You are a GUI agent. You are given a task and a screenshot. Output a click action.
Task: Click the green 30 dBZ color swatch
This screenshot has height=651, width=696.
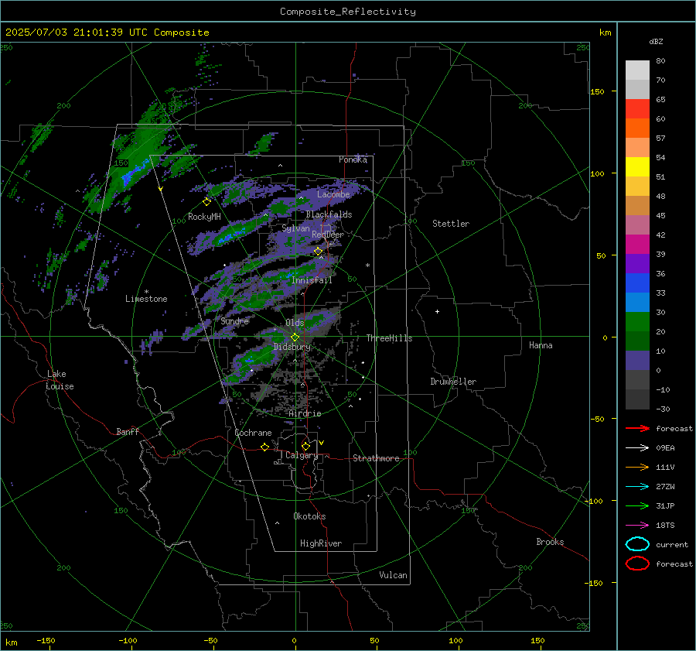pyautogui.click(x=637, y=321)
